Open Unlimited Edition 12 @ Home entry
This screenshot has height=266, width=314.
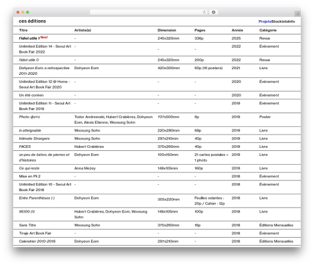45,84
